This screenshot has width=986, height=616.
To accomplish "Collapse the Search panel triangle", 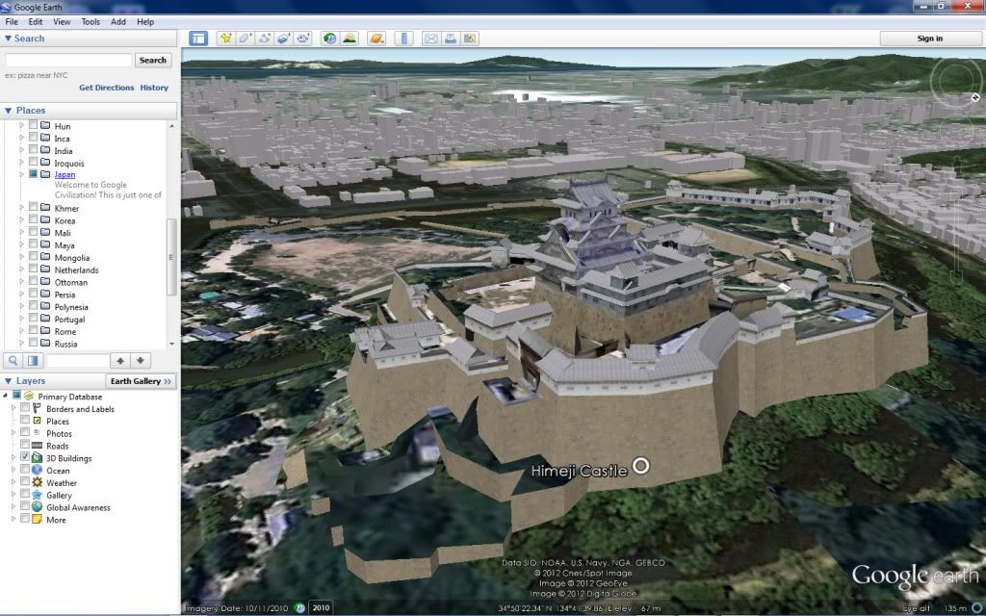I will [8, 38].
